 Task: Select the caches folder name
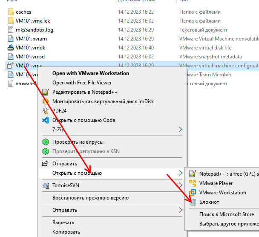point(23,12)
